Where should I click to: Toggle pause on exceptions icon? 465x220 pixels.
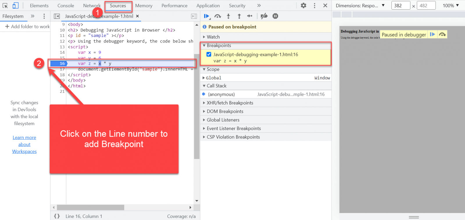[275, 16]
